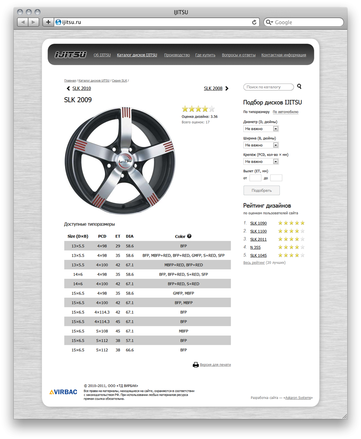Viewport: 361px width, 439px height.
Task: Open SLK 1045 in the design rating
Action: (258, 256)
